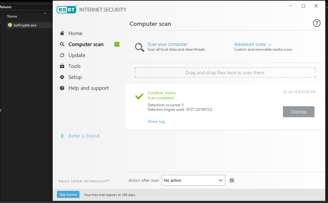The image size is (328, 203).
Task: Click the green scan-completed checkmark icon
Action: [x=139, y=96]
